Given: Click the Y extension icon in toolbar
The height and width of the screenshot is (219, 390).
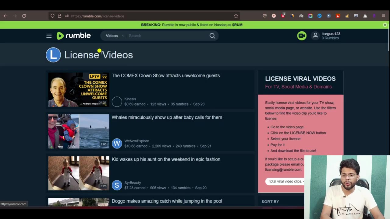Looking at the screenshot, I should click(x=274, y=16).
